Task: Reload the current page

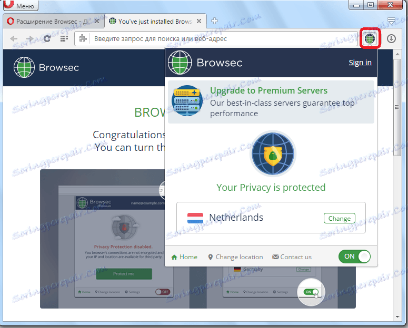Action: (x=47, y=39)
